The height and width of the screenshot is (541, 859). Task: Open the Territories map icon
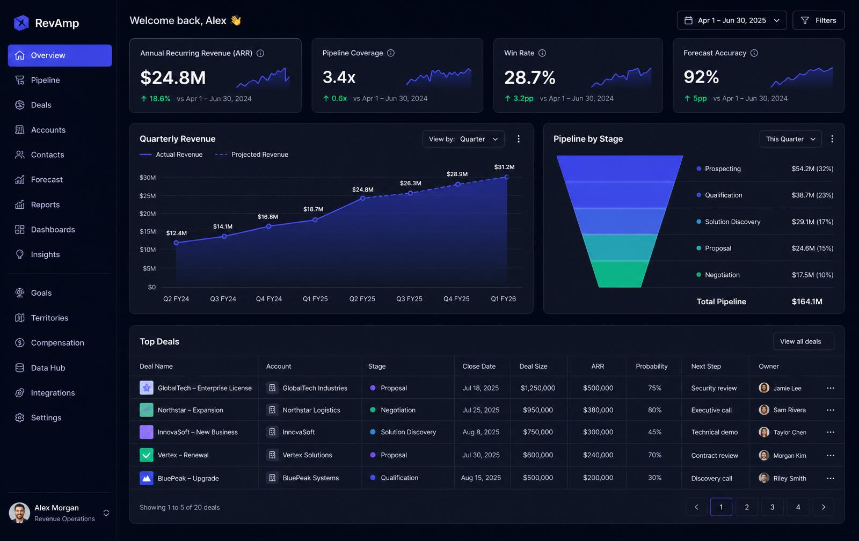[20, 318]
